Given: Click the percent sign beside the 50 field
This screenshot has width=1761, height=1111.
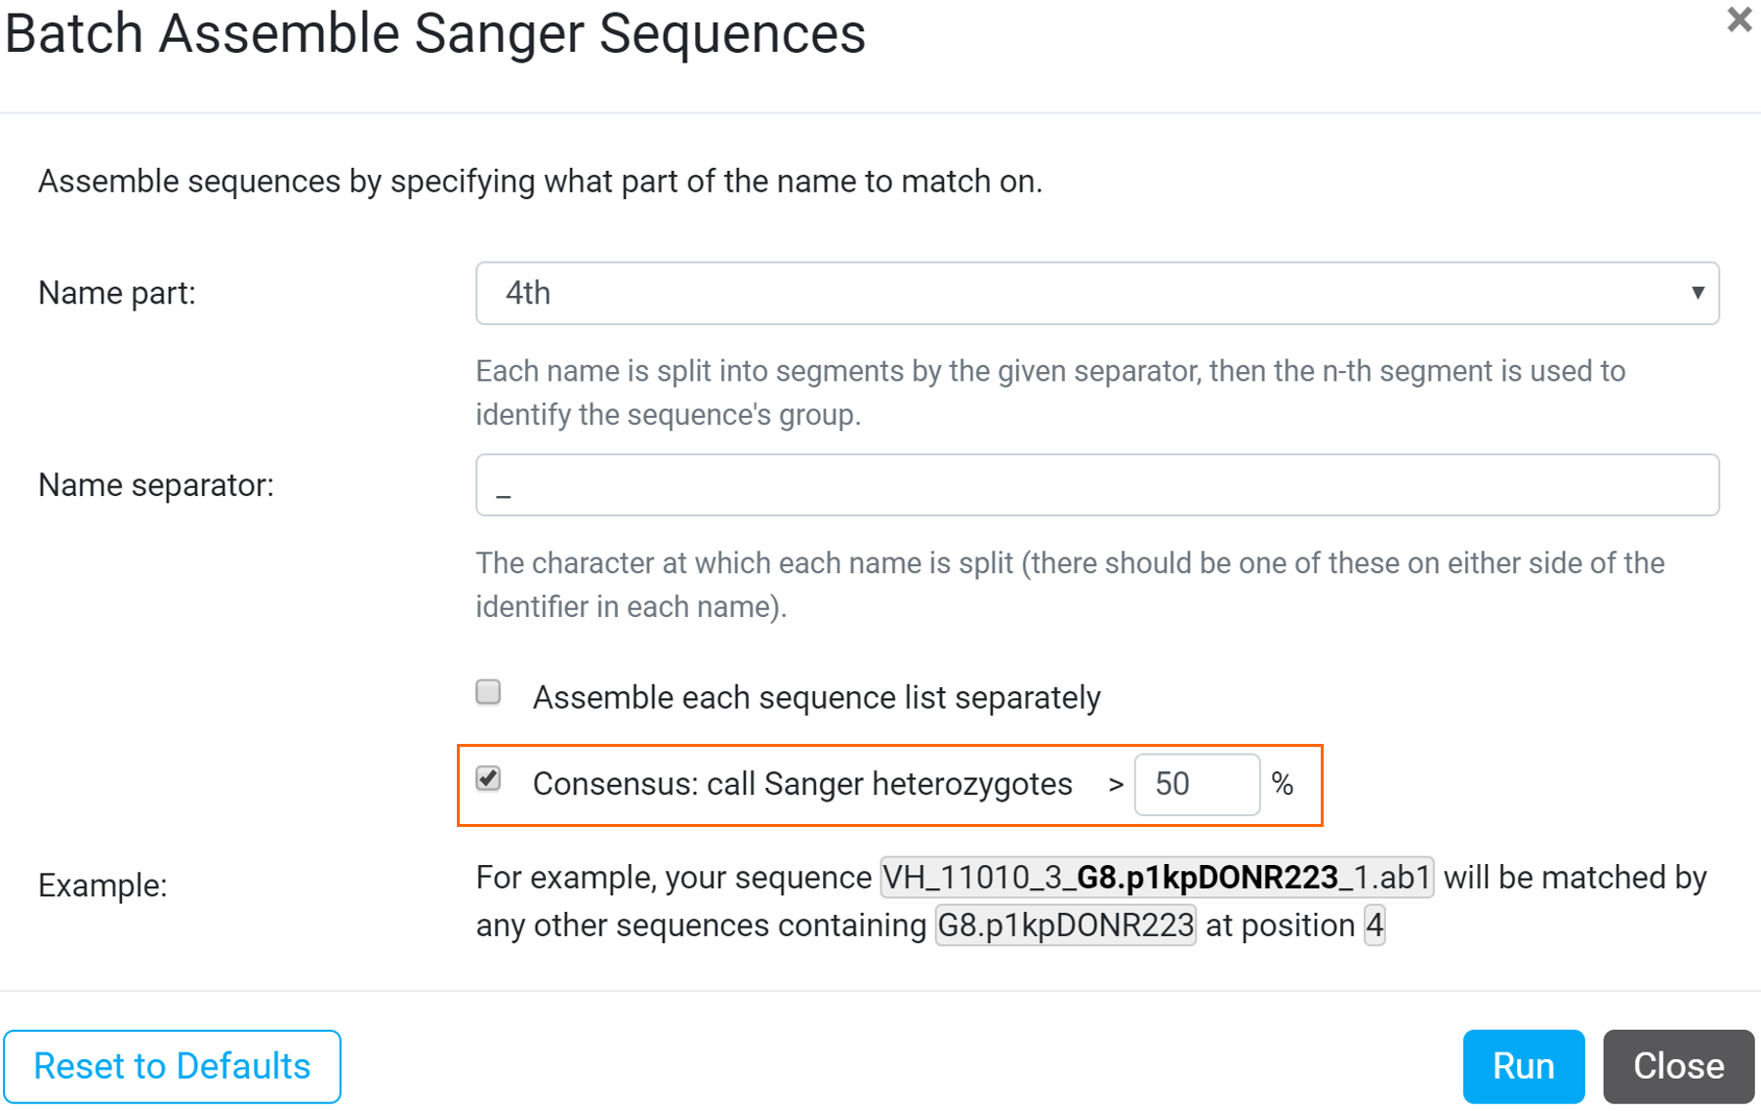Looking at the screenshot, I should pyautogui.click(x=1283, y=784).
